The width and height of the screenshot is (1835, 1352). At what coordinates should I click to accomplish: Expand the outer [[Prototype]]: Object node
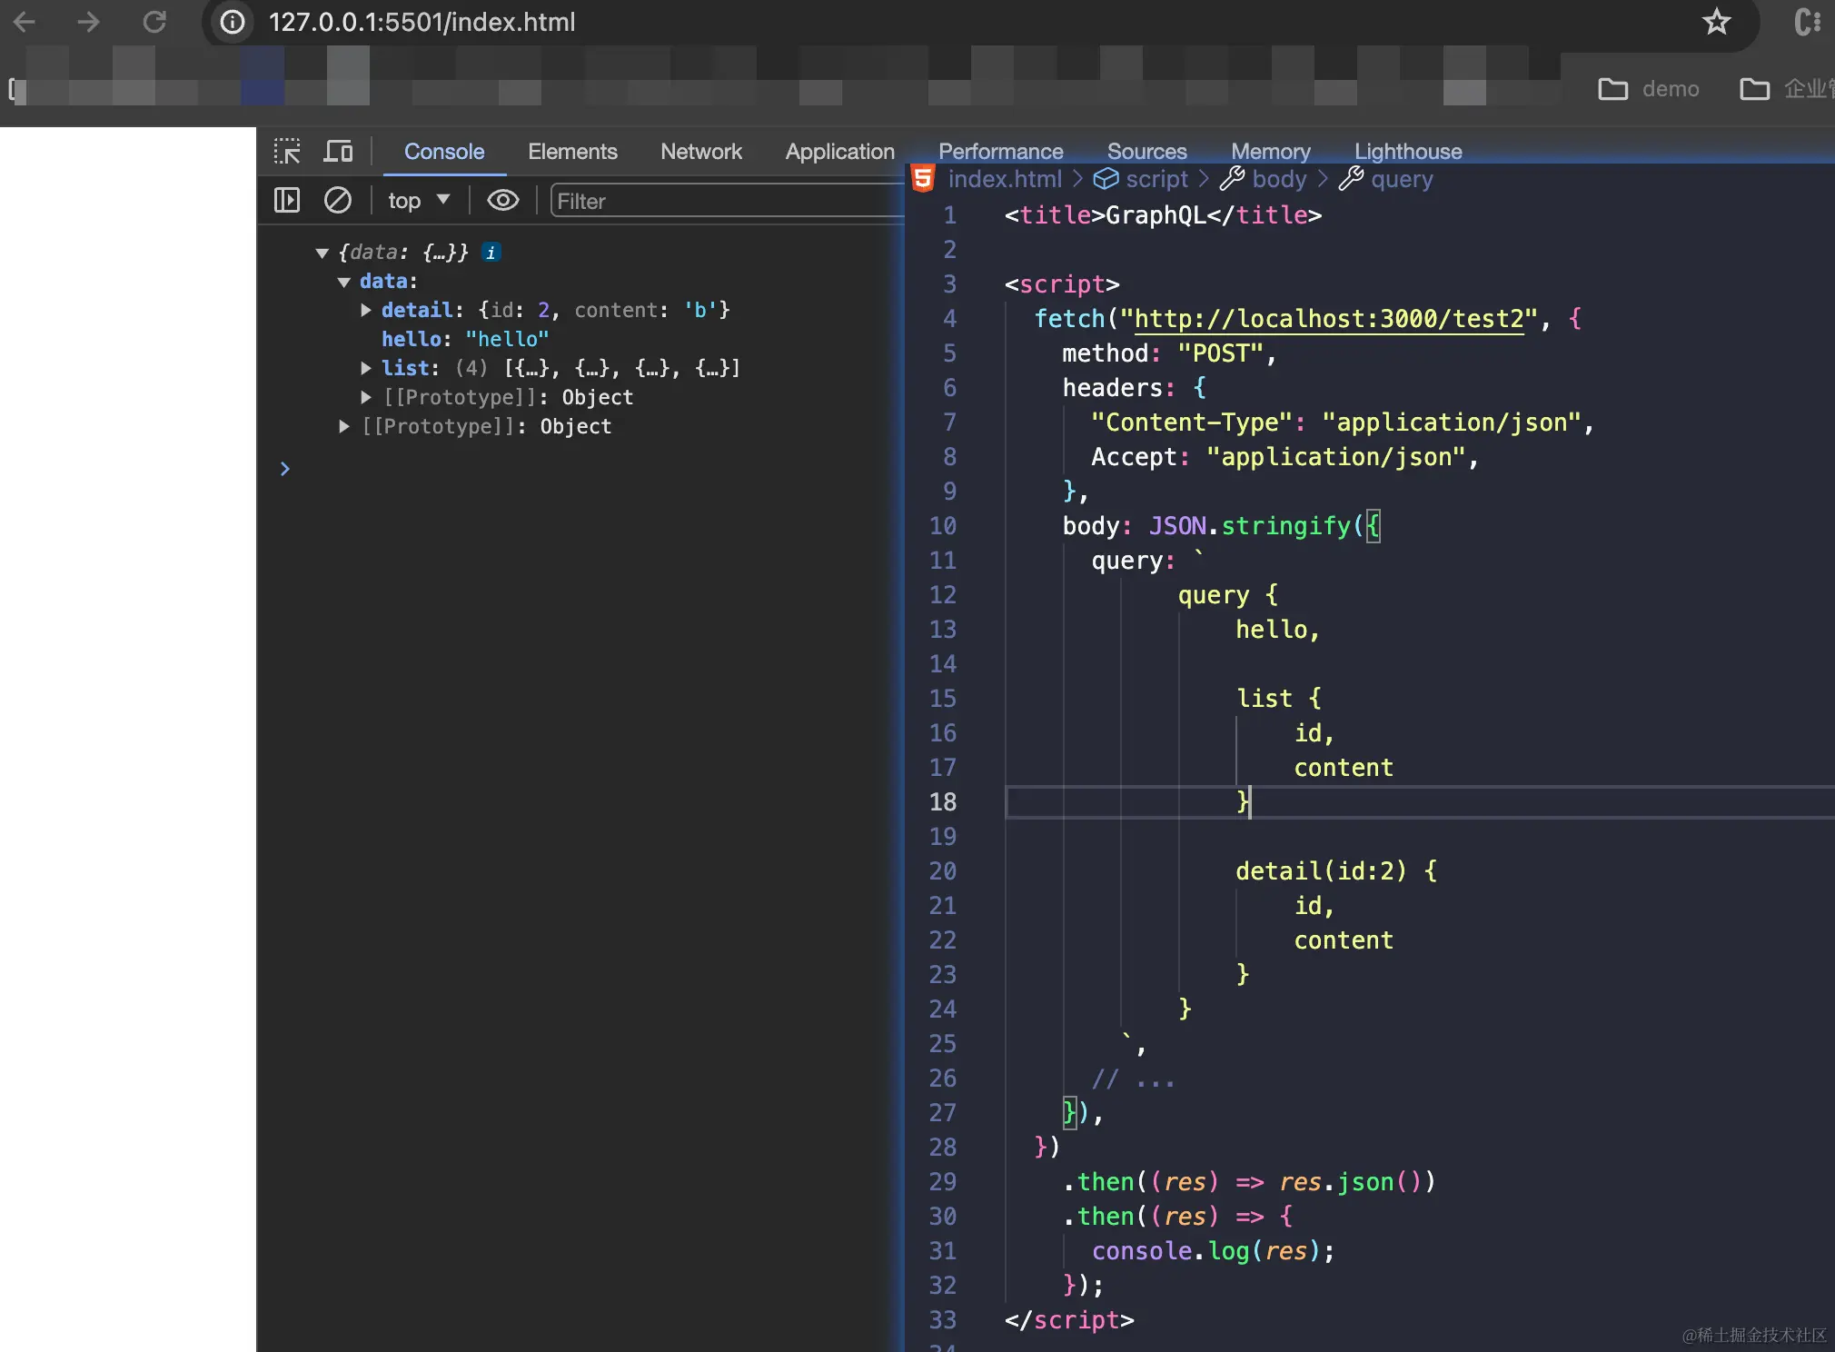(x=343, y=426)
